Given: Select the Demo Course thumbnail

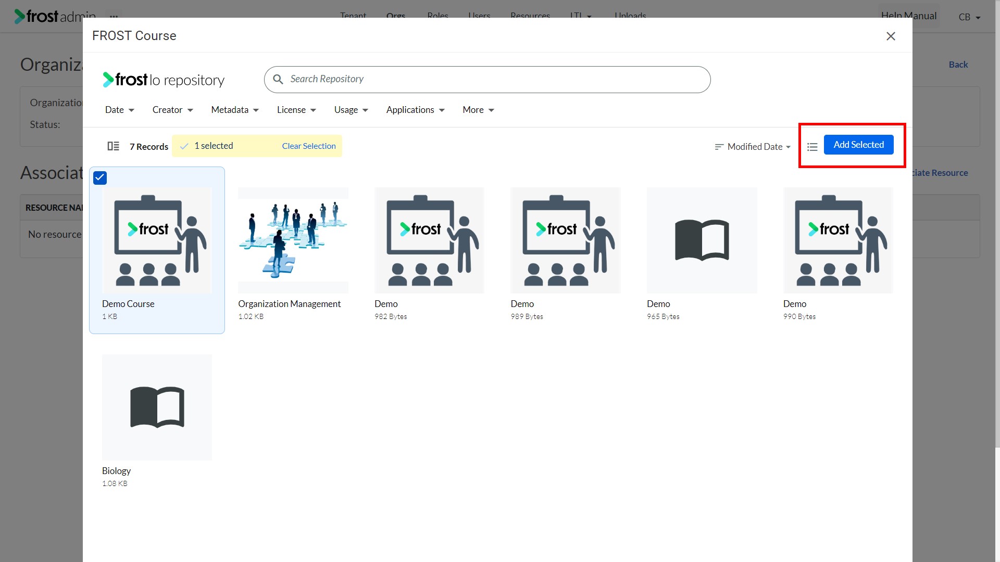Looking at the screenshot, I should (x=157, y=240).
